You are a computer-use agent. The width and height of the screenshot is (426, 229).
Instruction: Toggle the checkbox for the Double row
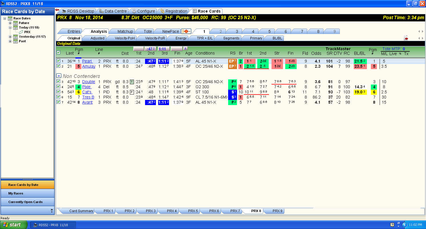[59, 81]
